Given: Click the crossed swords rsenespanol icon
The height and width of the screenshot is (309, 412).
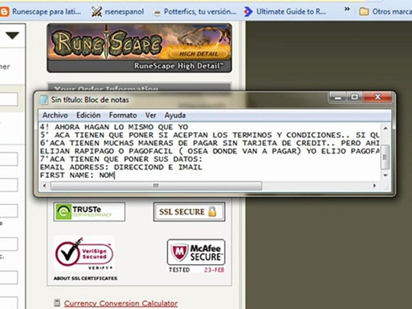Looking at the screenshot, I should (x=97, y=12).
